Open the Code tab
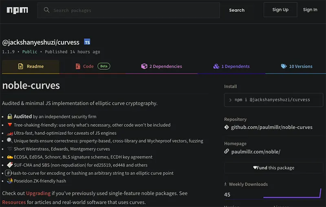This screenshot has height=207, width=326. pyautogui.click(x=93, y=66)
